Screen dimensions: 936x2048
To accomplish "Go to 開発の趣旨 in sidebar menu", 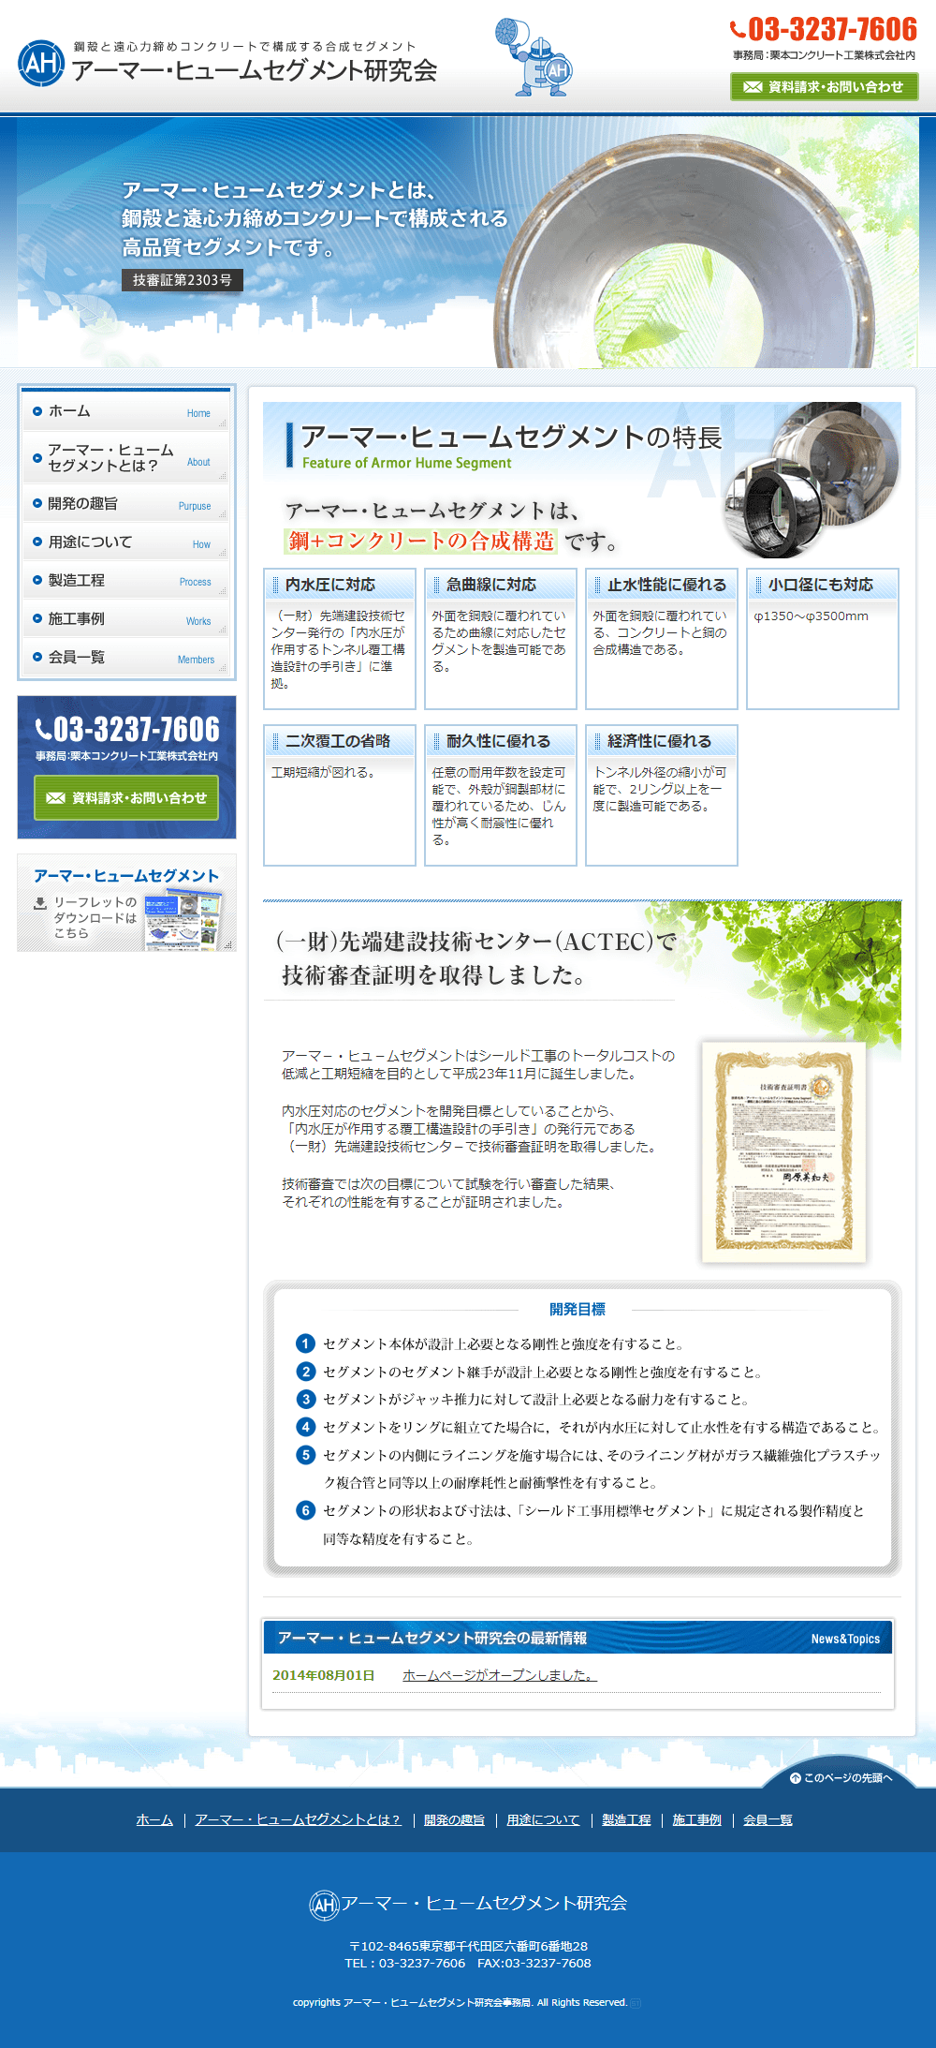I will click(126, 504).
